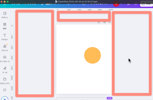Open the デザイン (Design) sidebar panel
The image size is (153, 100).
(x=5, y=15)
